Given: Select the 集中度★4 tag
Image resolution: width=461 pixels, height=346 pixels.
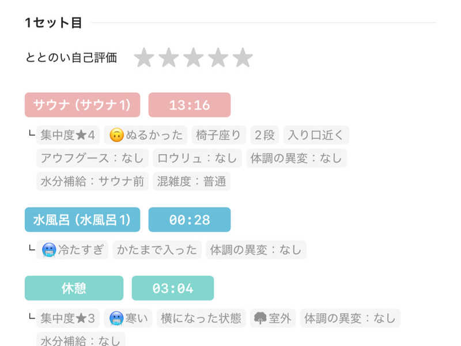Looking at the screenshot, I should (x=68, y=135).
